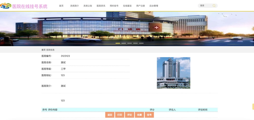Click the hospital number value 3123123
254x120 pixels.
tap(65, 56)
